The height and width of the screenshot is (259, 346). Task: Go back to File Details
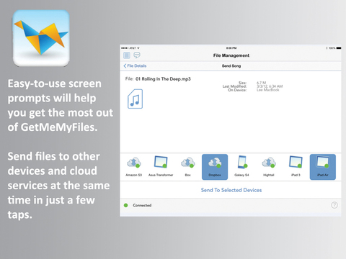[135, 65]
